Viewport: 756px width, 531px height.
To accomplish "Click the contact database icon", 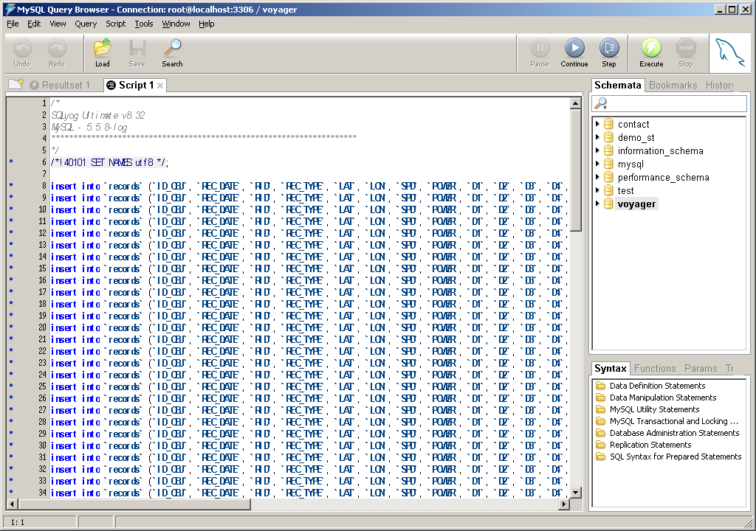I will pyautogui.click(x=608, y=124).
